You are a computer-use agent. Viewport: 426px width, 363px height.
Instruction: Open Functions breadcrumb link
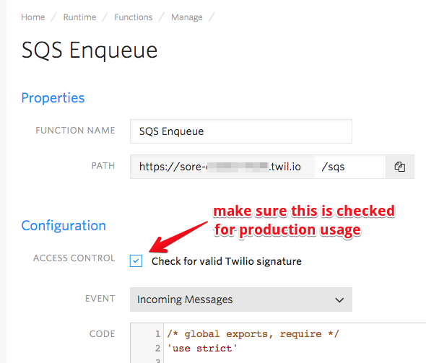tap(134, 17)
